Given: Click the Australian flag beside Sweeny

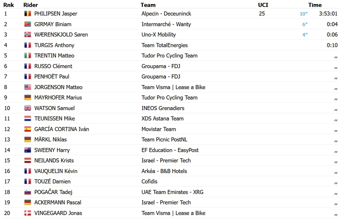Looking at the screenshot, I should click(27, 150).
